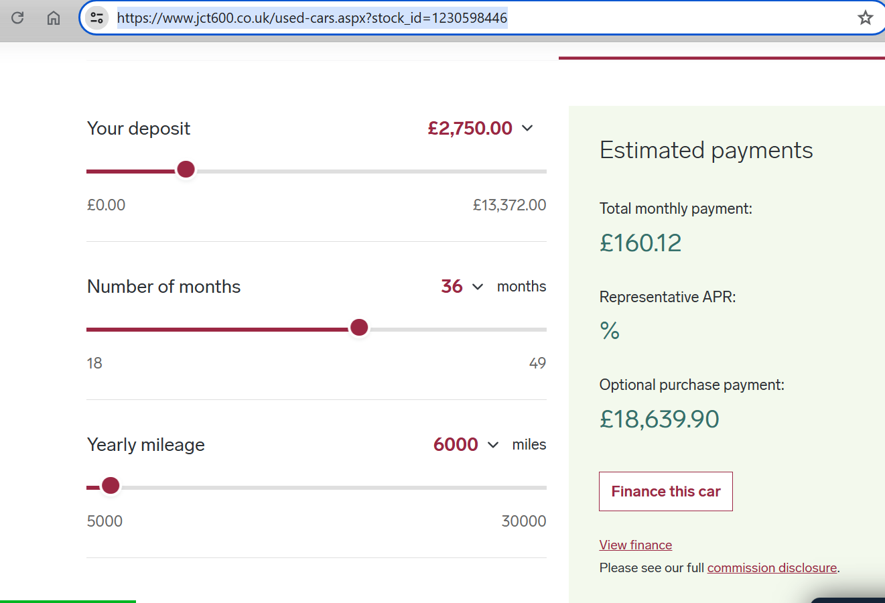This screenshot has height=603, width=885.
Task: Click the yearly mileage slider handle
Action: [111, 486]
